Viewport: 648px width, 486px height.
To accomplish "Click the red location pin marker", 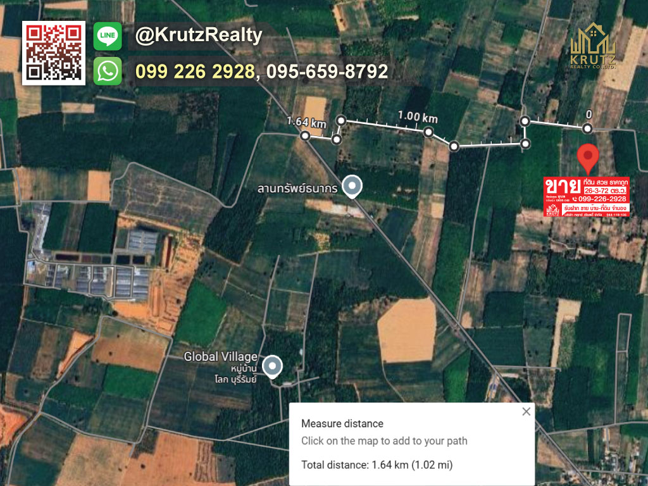I will pos(588,159).
